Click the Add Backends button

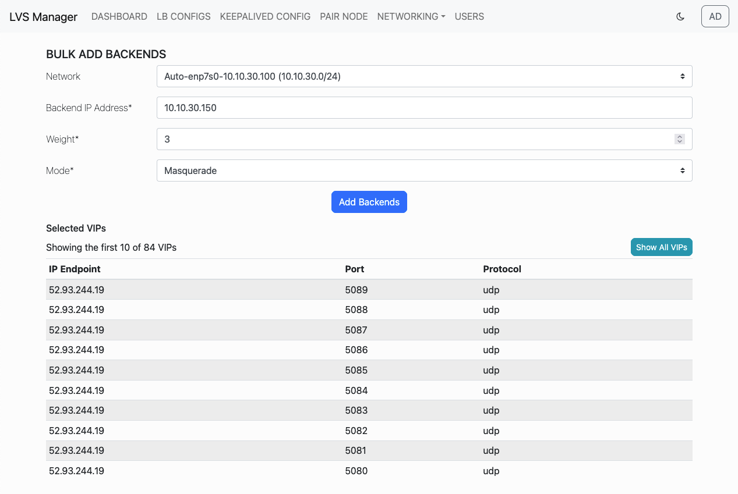tap(369, 202)
